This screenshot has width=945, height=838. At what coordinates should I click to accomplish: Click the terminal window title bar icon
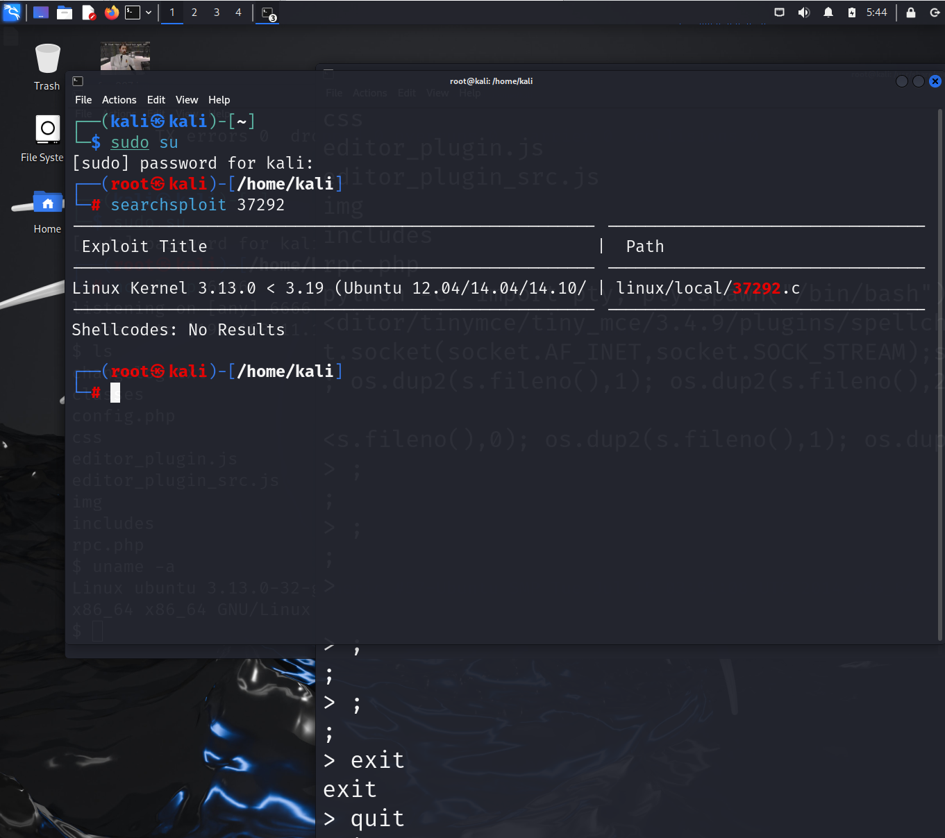coord(78,81)
